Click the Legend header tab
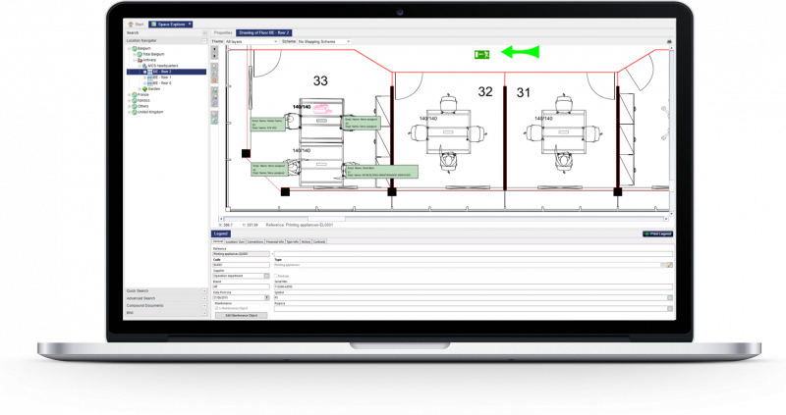 pos(220,233)
